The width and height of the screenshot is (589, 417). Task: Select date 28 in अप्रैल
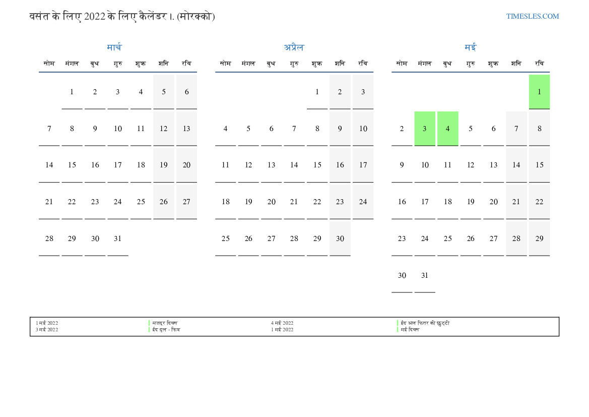point(294,239)
